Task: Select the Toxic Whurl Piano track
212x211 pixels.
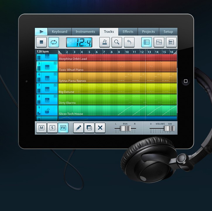Action: coord(118,66)
